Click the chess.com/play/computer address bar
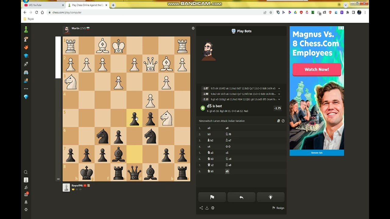Screen dimensions: 390x219 pos(155,12)
